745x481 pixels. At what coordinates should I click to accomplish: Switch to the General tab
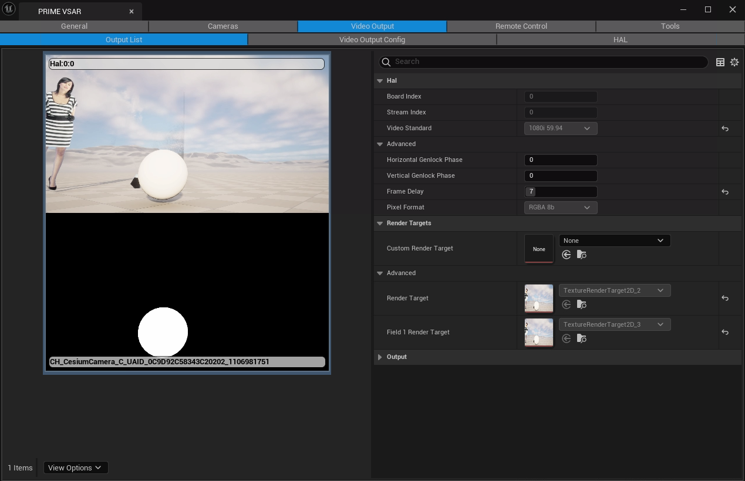click(74, 26)
